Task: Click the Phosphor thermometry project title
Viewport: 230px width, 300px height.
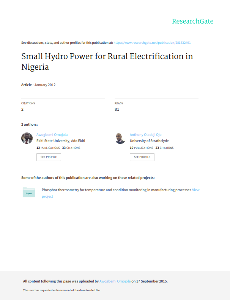Action: (117, 190)
